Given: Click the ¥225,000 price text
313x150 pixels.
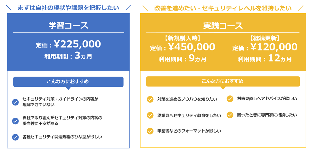Looking at the screenshot, I should click(77, 44).
